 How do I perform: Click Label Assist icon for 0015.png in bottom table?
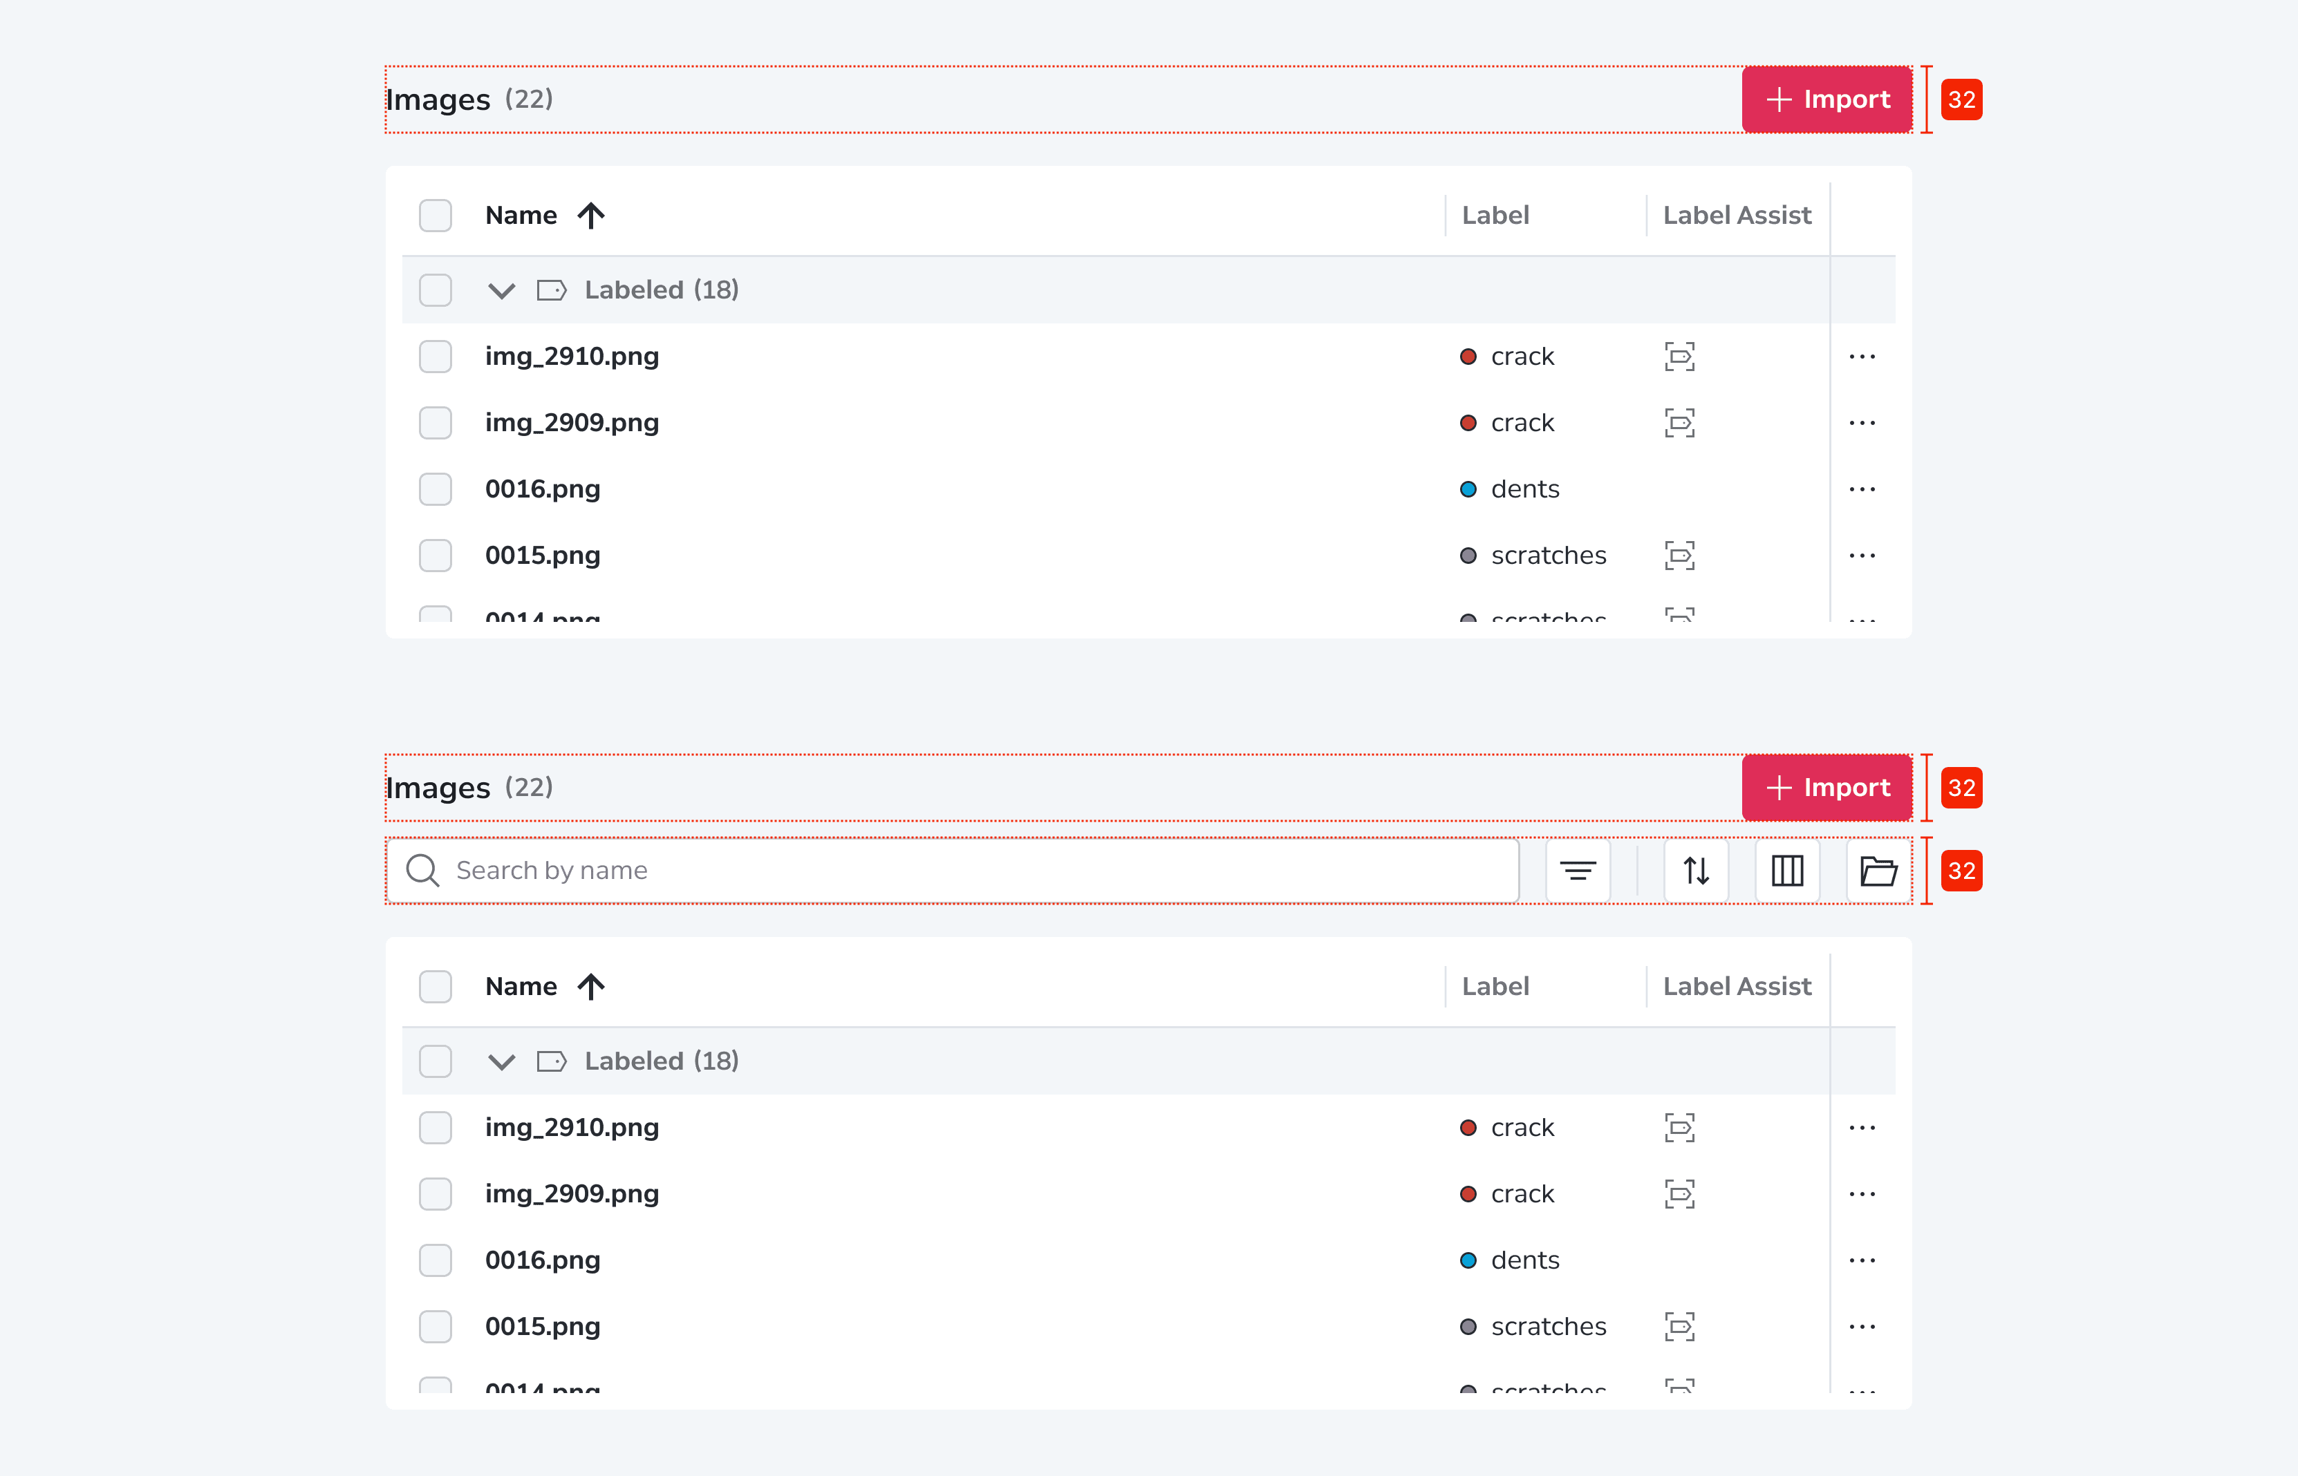[x=1680, y=1327]
